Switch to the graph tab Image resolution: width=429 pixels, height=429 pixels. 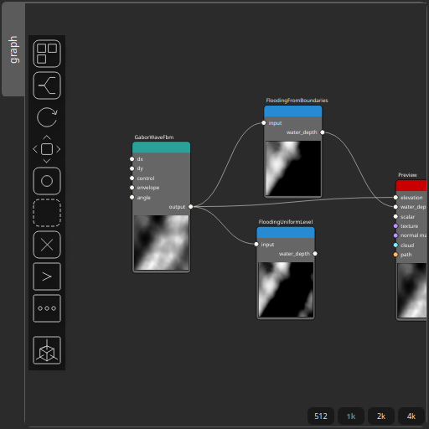tap(13, 49)
